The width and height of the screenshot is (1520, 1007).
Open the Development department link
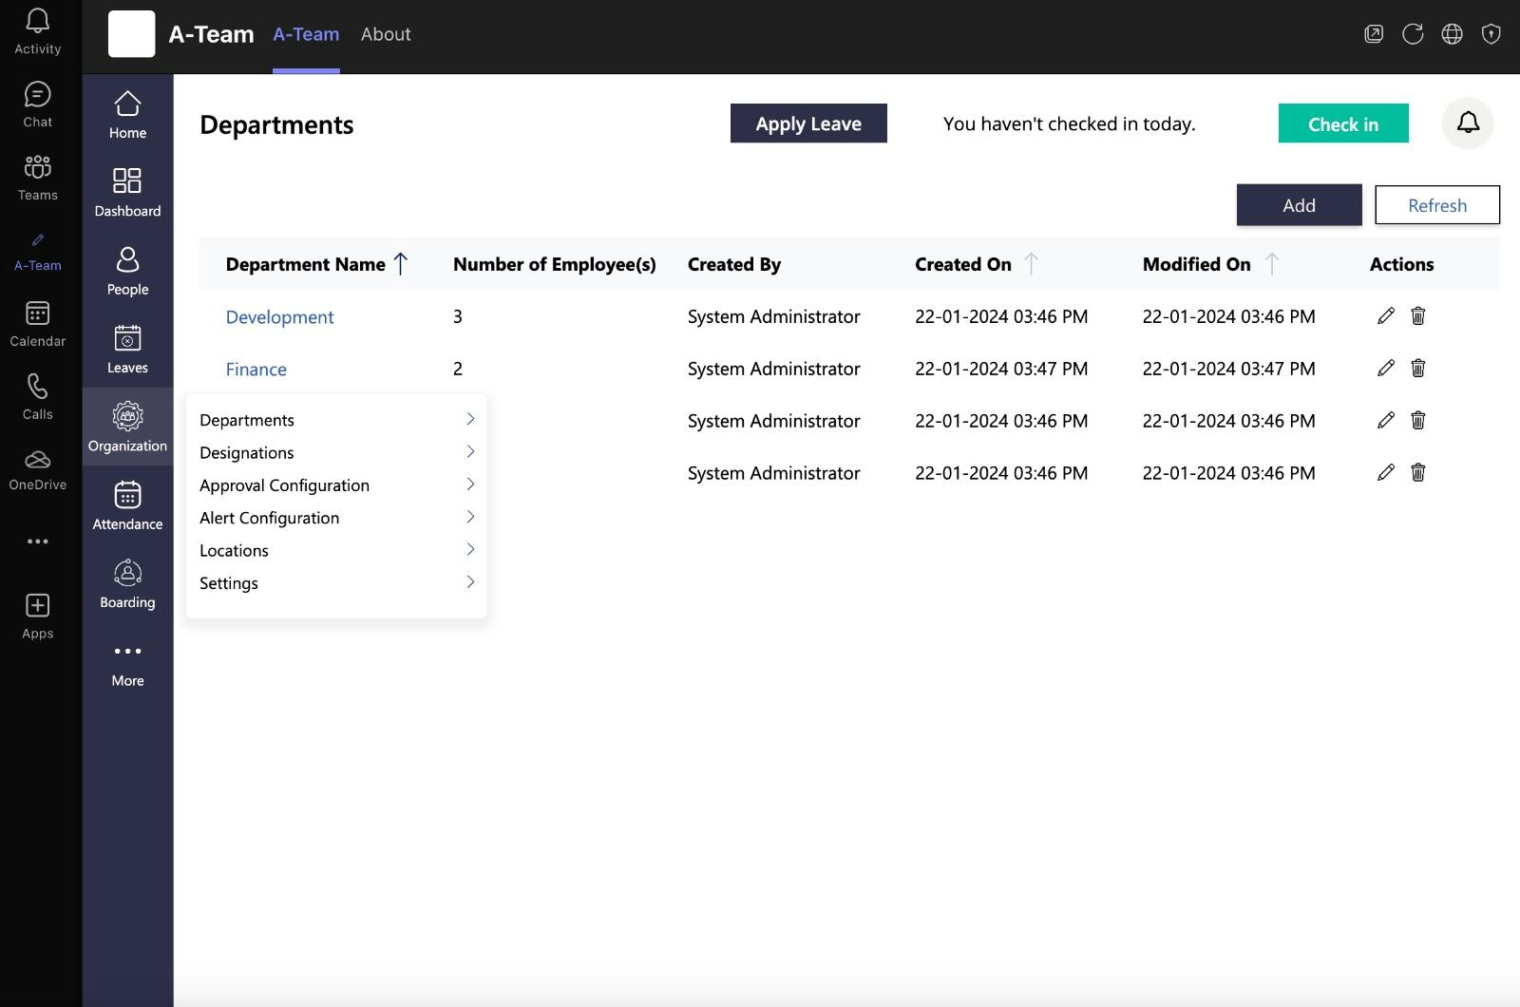279,316
